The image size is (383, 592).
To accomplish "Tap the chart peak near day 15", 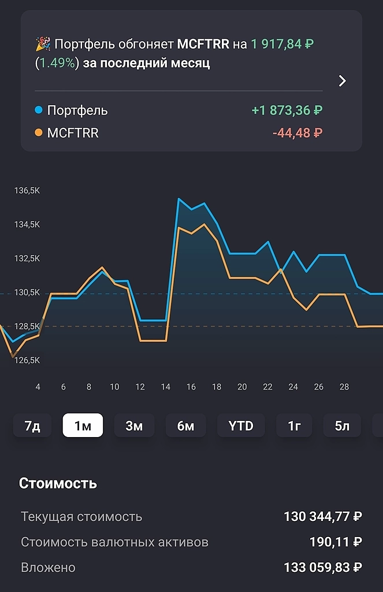I will point(180,199).
